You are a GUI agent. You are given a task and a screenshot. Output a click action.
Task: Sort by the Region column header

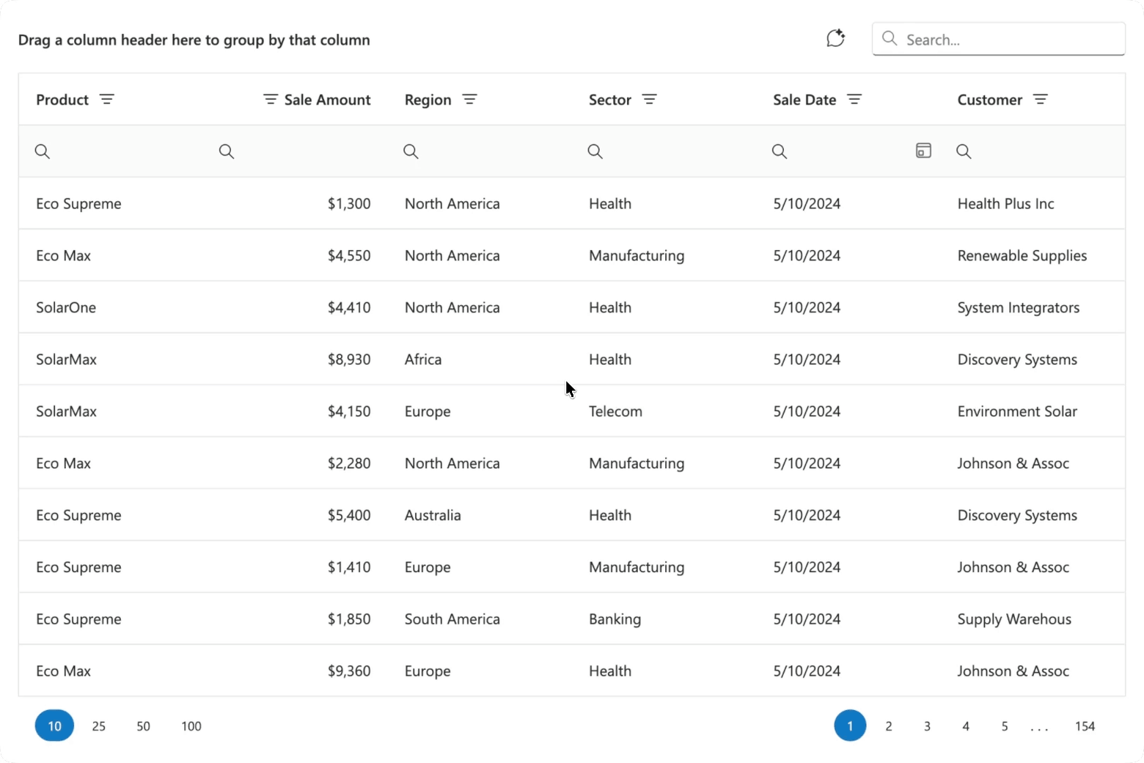pyautogui.click(x=428, y=100)
